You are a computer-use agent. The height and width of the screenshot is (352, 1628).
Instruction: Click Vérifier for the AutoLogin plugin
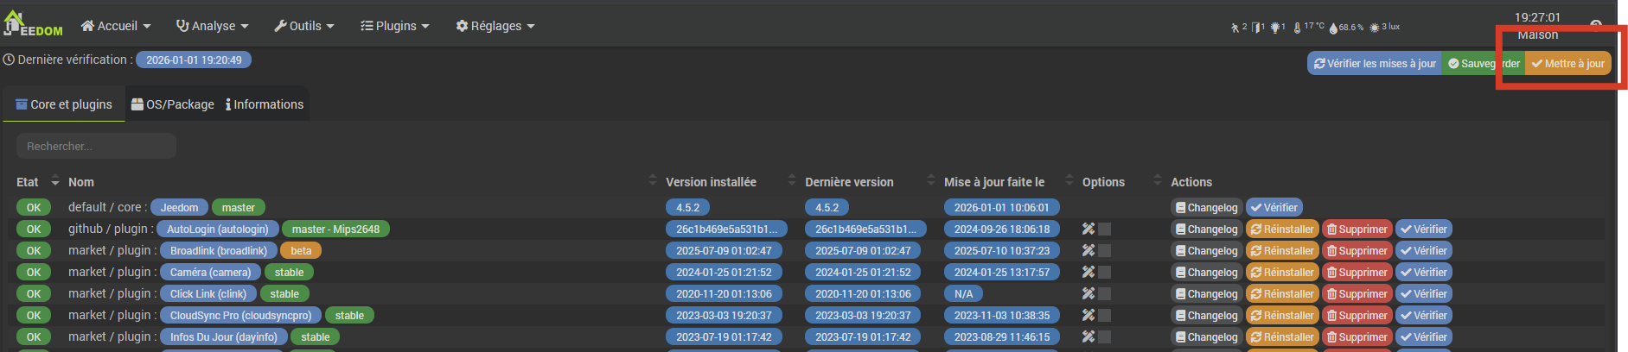1423,229
